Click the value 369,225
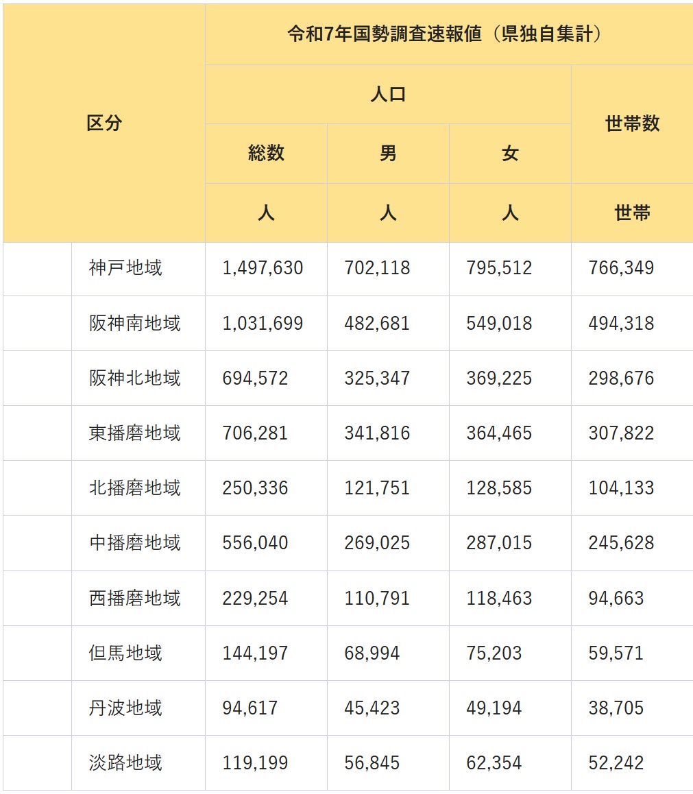 click(499, 378)
